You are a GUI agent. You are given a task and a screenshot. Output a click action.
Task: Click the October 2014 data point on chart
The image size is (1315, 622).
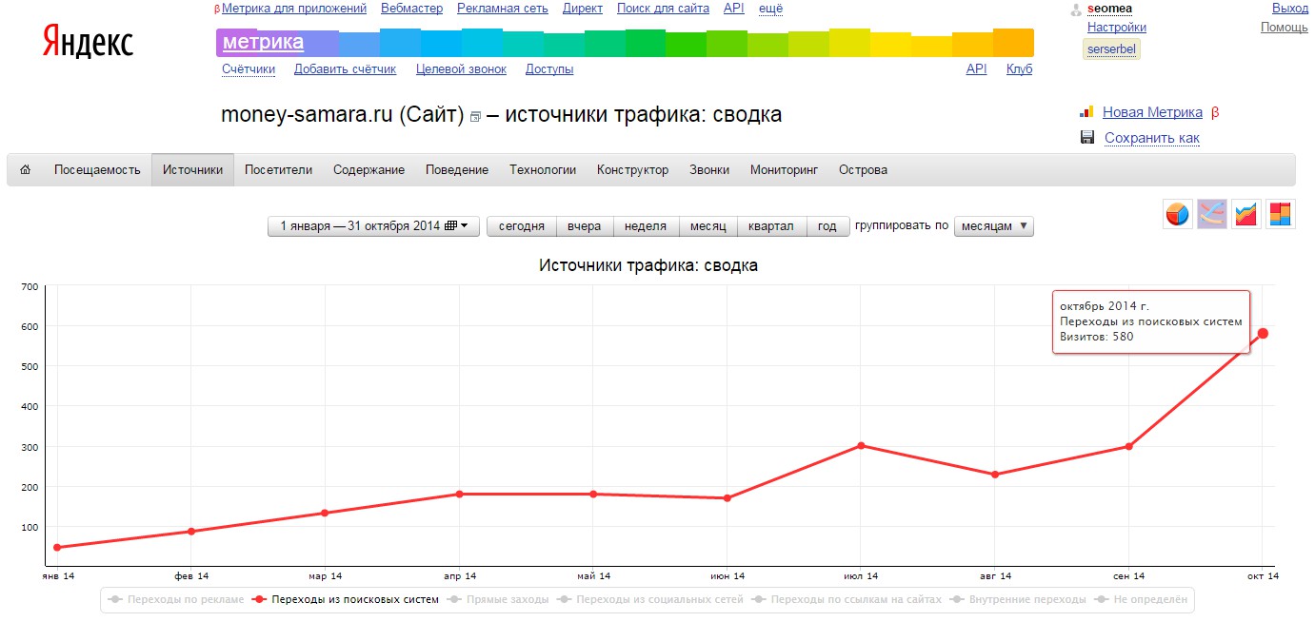(x=1263, y=333)
